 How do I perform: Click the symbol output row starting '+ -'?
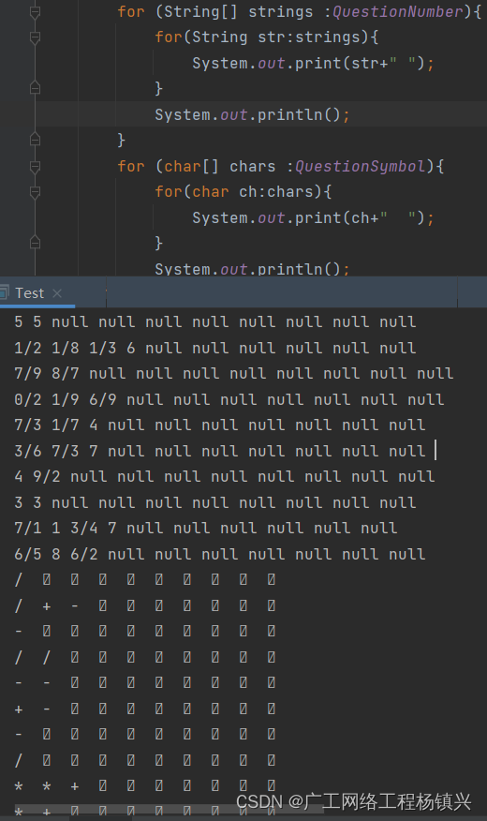[145, 709]
